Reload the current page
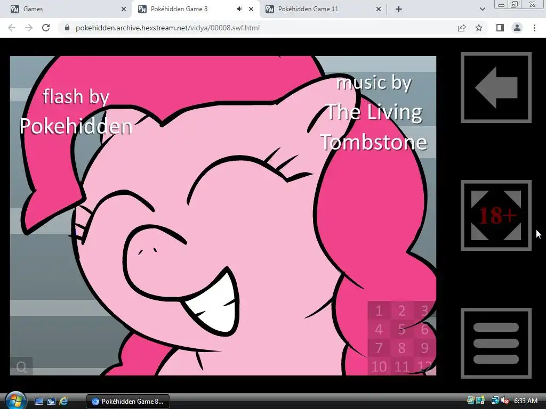The height and width of the screenshot is (409, 546). [46, 28]
